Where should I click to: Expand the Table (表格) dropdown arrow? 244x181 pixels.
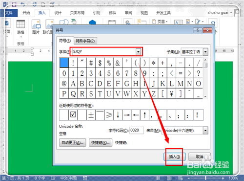pyautogui.click(x=21, y=37)
